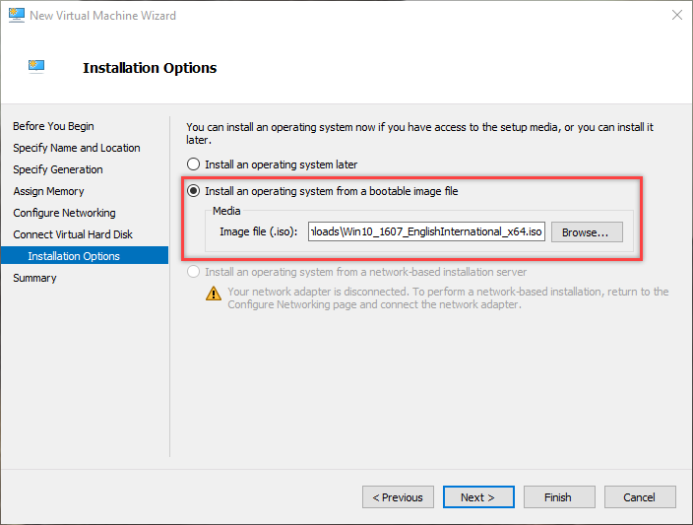Open the Configure Networking step

click(x=64, y=213)
